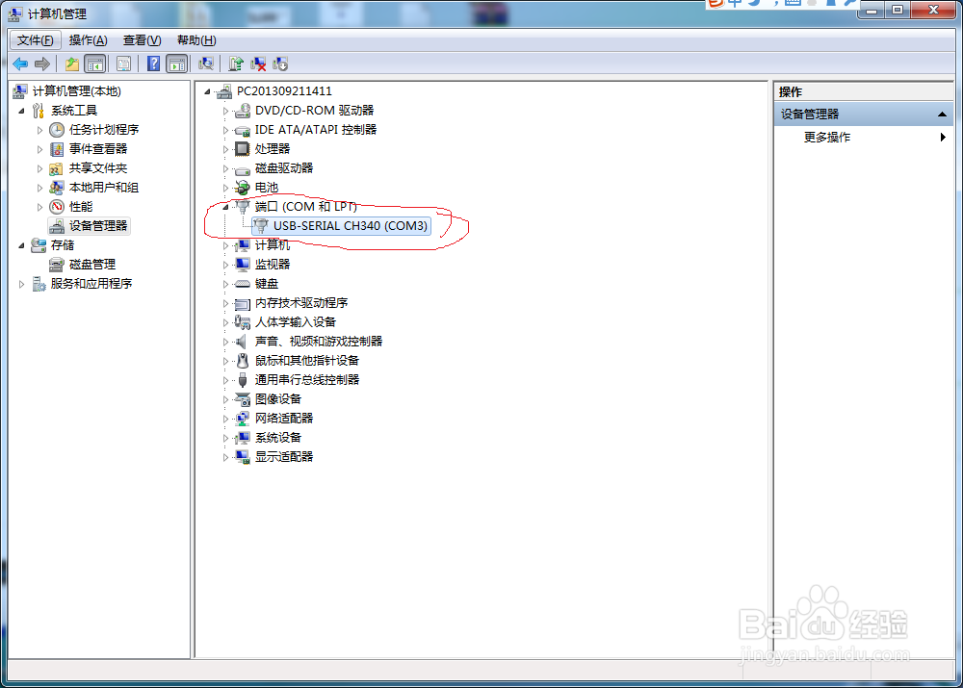The height and width of the screenshot is (688, 963).
Task: Open the 查看(V) menu
Action: [x=142, y=40]
